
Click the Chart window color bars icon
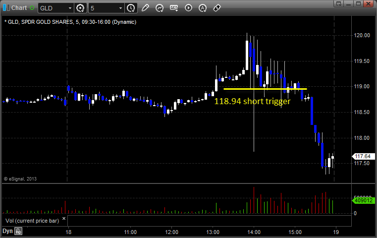coord(6,8)
